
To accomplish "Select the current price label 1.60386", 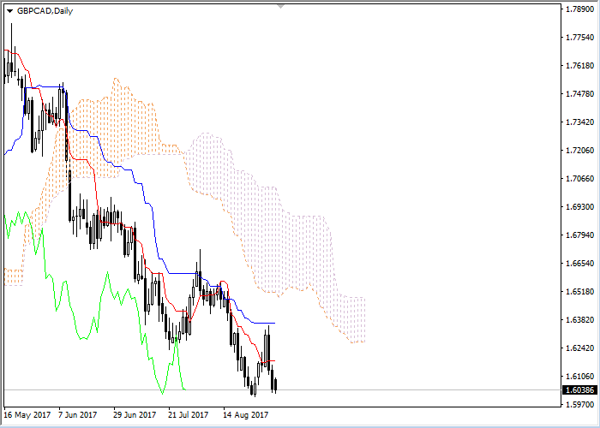I will pos(580,390).
